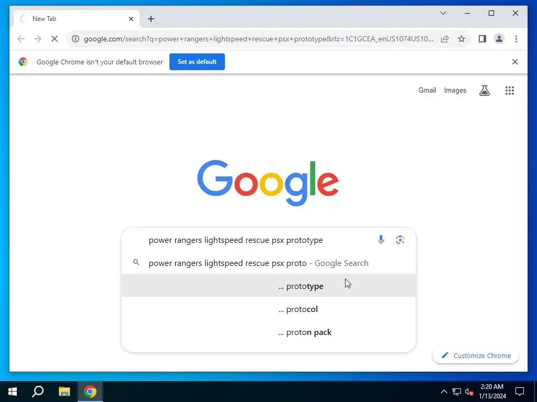Click the share this page icon
Screen dimensions: 537x402
coord(445,39)
